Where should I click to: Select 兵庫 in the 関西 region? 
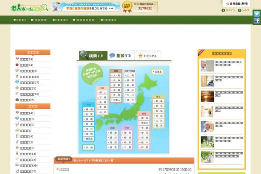click(x=116, y=80)
